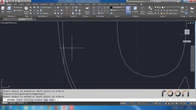Expand the Layers panel
This screenshot has height=110, width=196.
point(163,16)
